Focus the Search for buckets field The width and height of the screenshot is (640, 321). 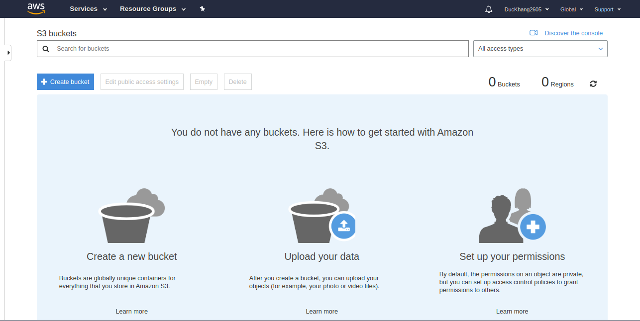259,49
